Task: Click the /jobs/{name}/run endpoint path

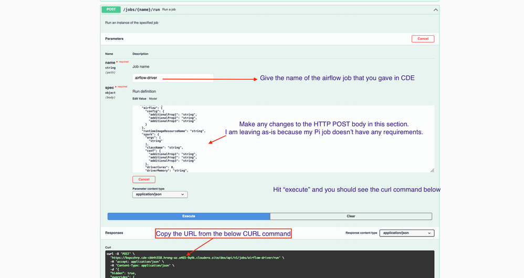Action: [x=141, y=9]
